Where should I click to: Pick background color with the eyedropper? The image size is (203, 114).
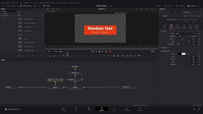[188, 54]
